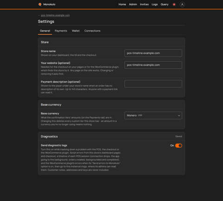223x201 pixels.
Task: Switch to the Payments tab
Action: pos(61,31)
